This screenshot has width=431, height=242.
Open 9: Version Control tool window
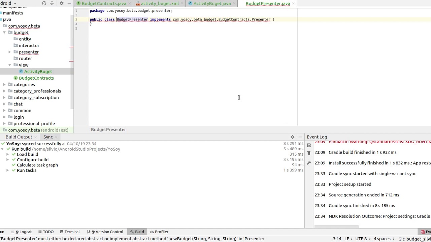point(105,232)
